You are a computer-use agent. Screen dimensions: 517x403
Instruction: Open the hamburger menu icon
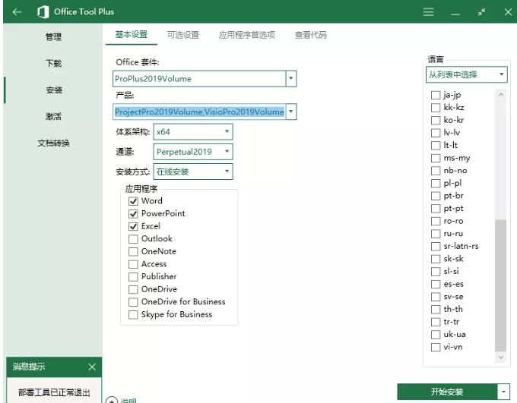[x=428, y=12]
